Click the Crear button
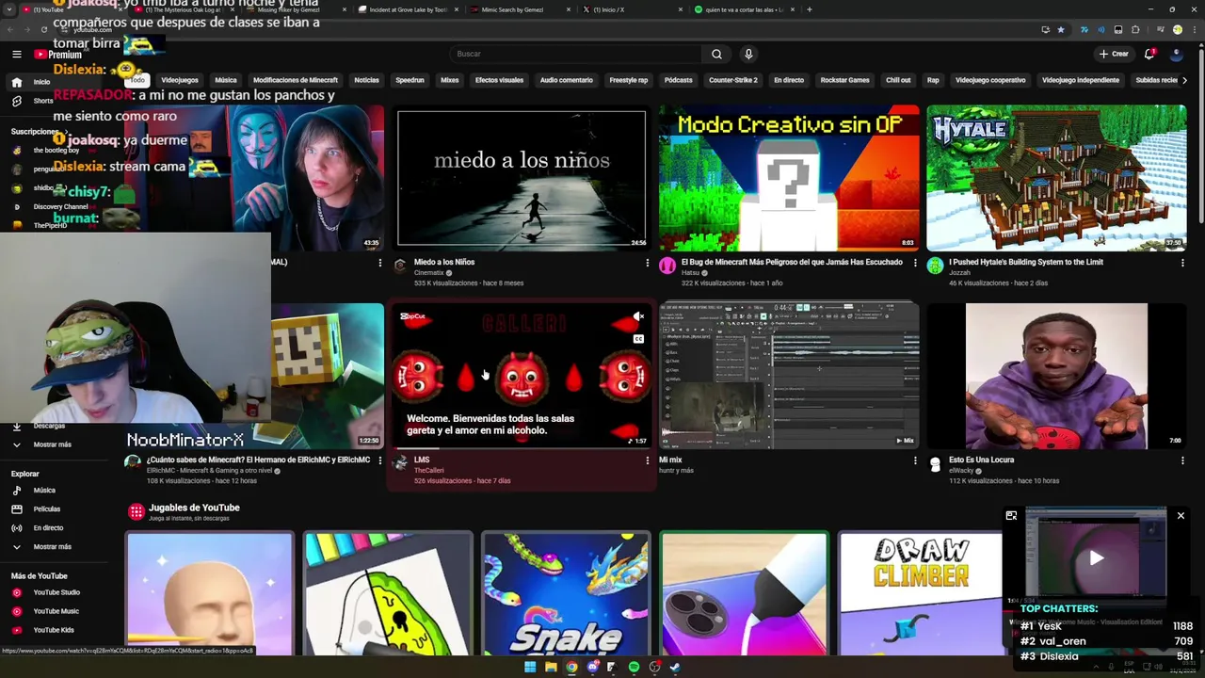Screen dimensions: 1205x678 1113,54
